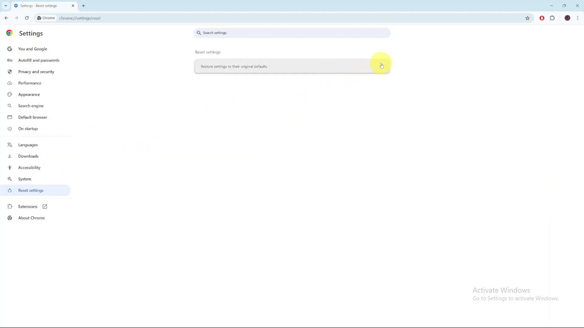Image resolution: width=584 pixels, height=328 pixels.
Task: Open the profile avatar menu
Action: point(567,18)
